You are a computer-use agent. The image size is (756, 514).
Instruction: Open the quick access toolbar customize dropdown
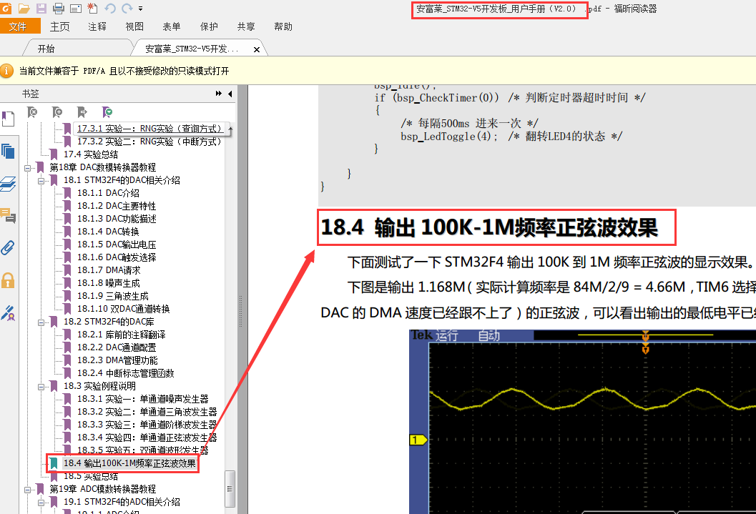140,9
